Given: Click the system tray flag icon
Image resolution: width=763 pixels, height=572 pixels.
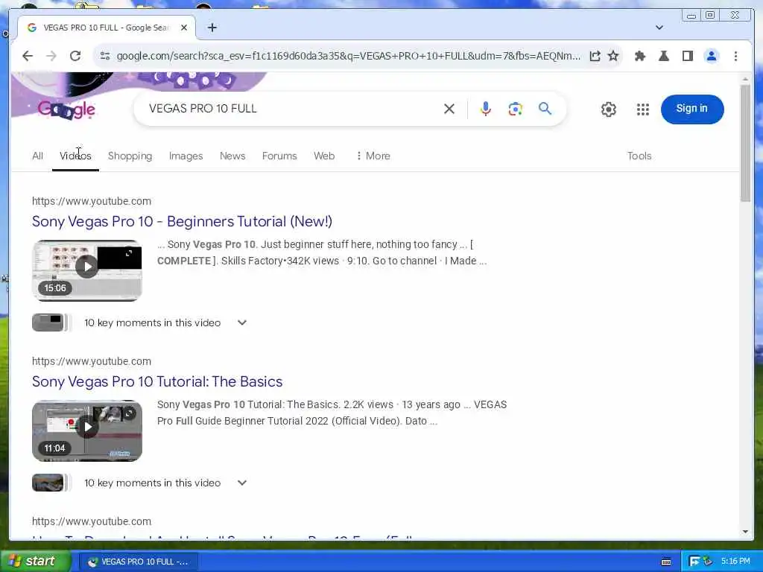Looking at the screenshot, I should [694, 562].
